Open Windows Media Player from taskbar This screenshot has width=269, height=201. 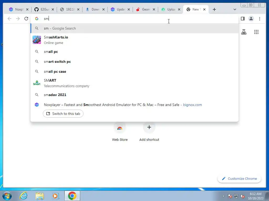click(56, 196)
